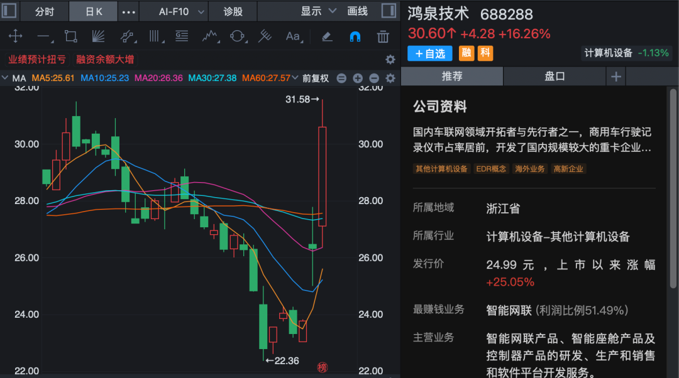Select the eraser tool
679x378 pixels.
(326, 36)
